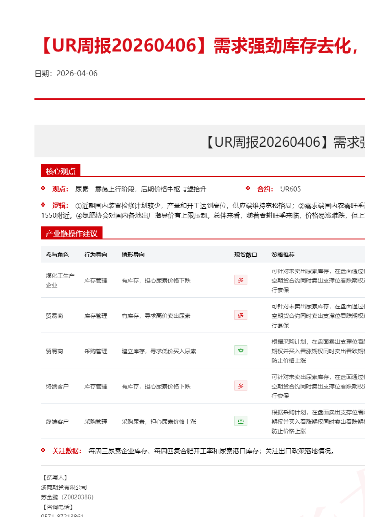Click the red diamond bullet before 逻辑
Viewport: 365px width, 517px height.
tap(43, 205)
